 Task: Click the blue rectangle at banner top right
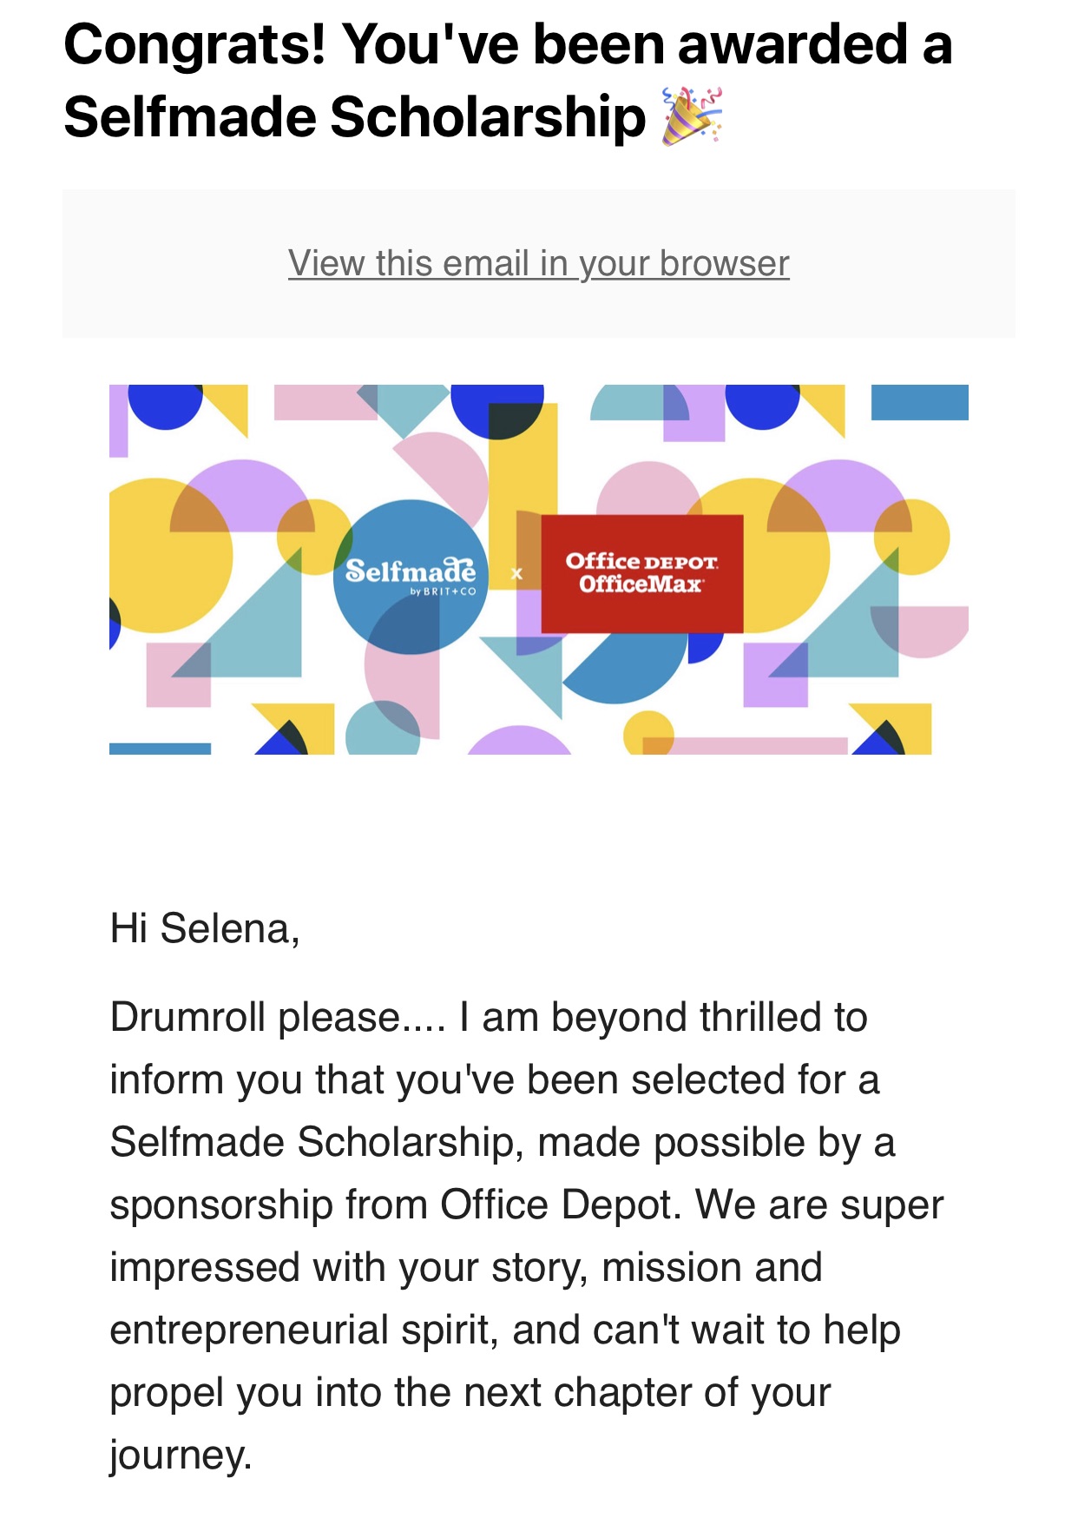coord(919,402)
